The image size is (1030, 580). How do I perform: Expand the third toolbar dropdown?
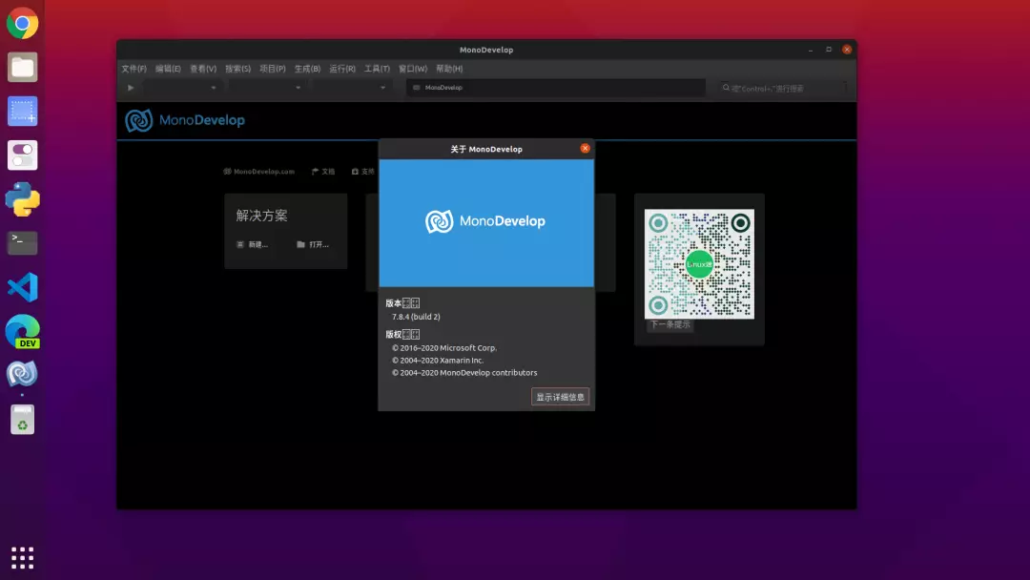click(x=382, y=88)
